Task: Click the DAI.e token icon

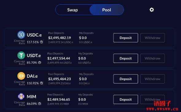Action: coord(21,76)
